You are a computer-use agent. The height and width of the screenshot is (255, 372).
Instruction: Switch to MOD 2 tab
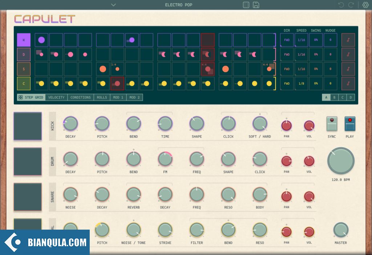coord(134,98)
